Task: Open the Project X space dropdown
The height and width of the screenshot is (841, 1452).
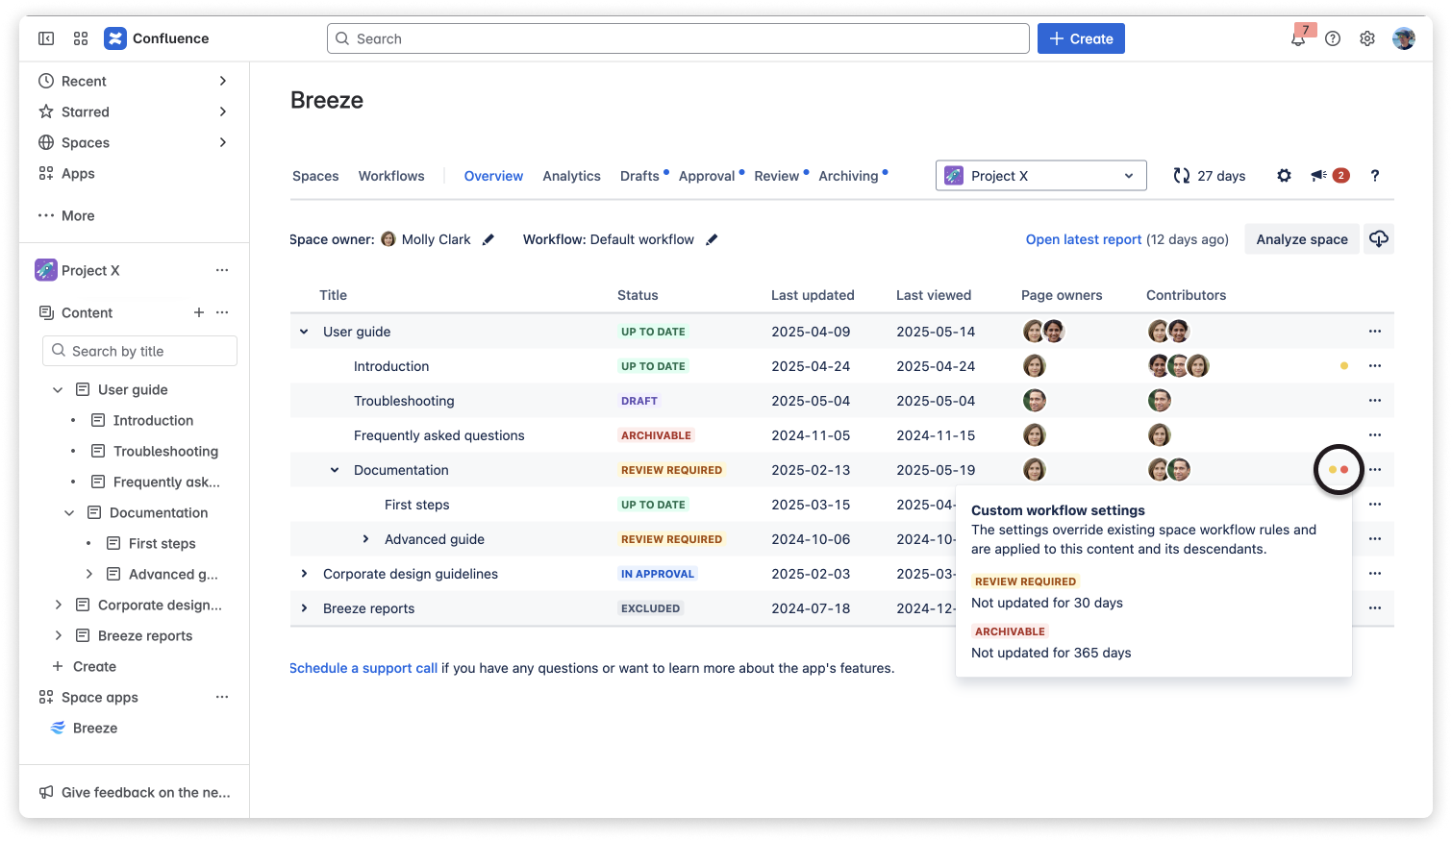Action: click(x=1041, y=176)
